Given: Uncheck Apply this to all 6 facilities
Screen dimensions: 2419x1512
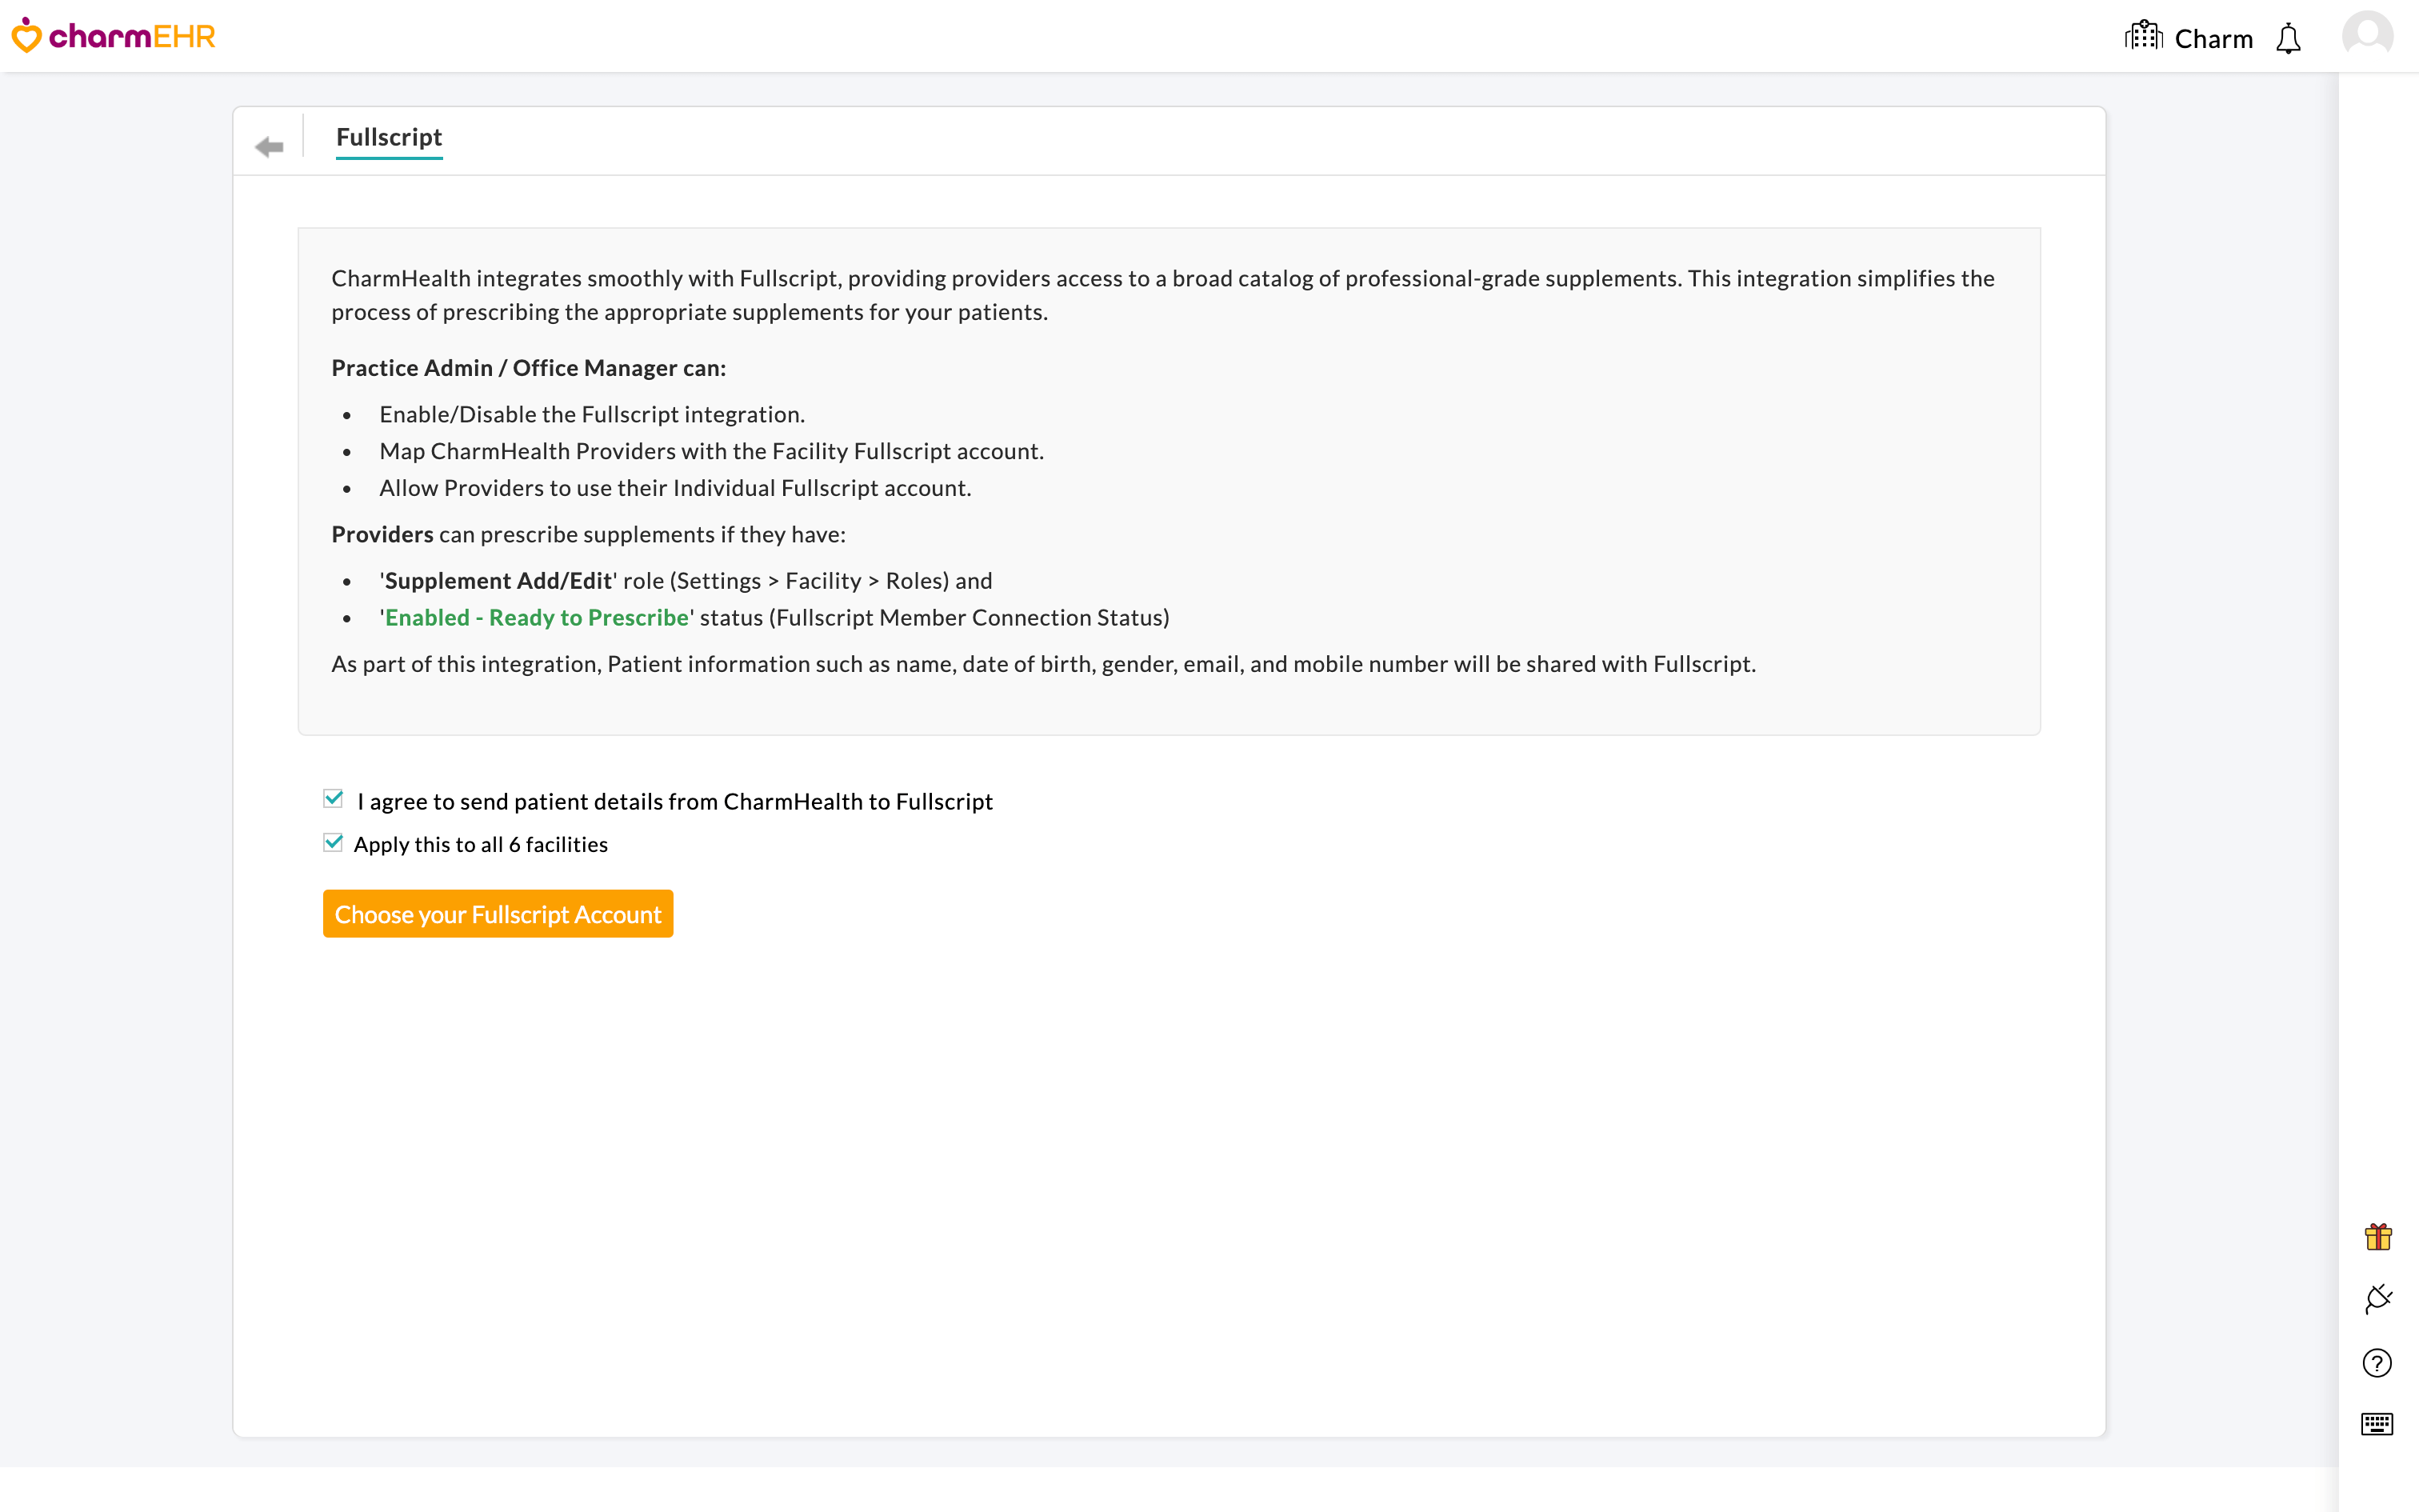Looking at the screenshot, I should 332,842.
